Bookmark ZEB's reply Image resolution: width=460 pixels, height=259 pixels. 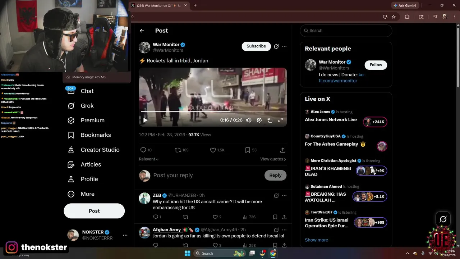[x=275, y=217]
